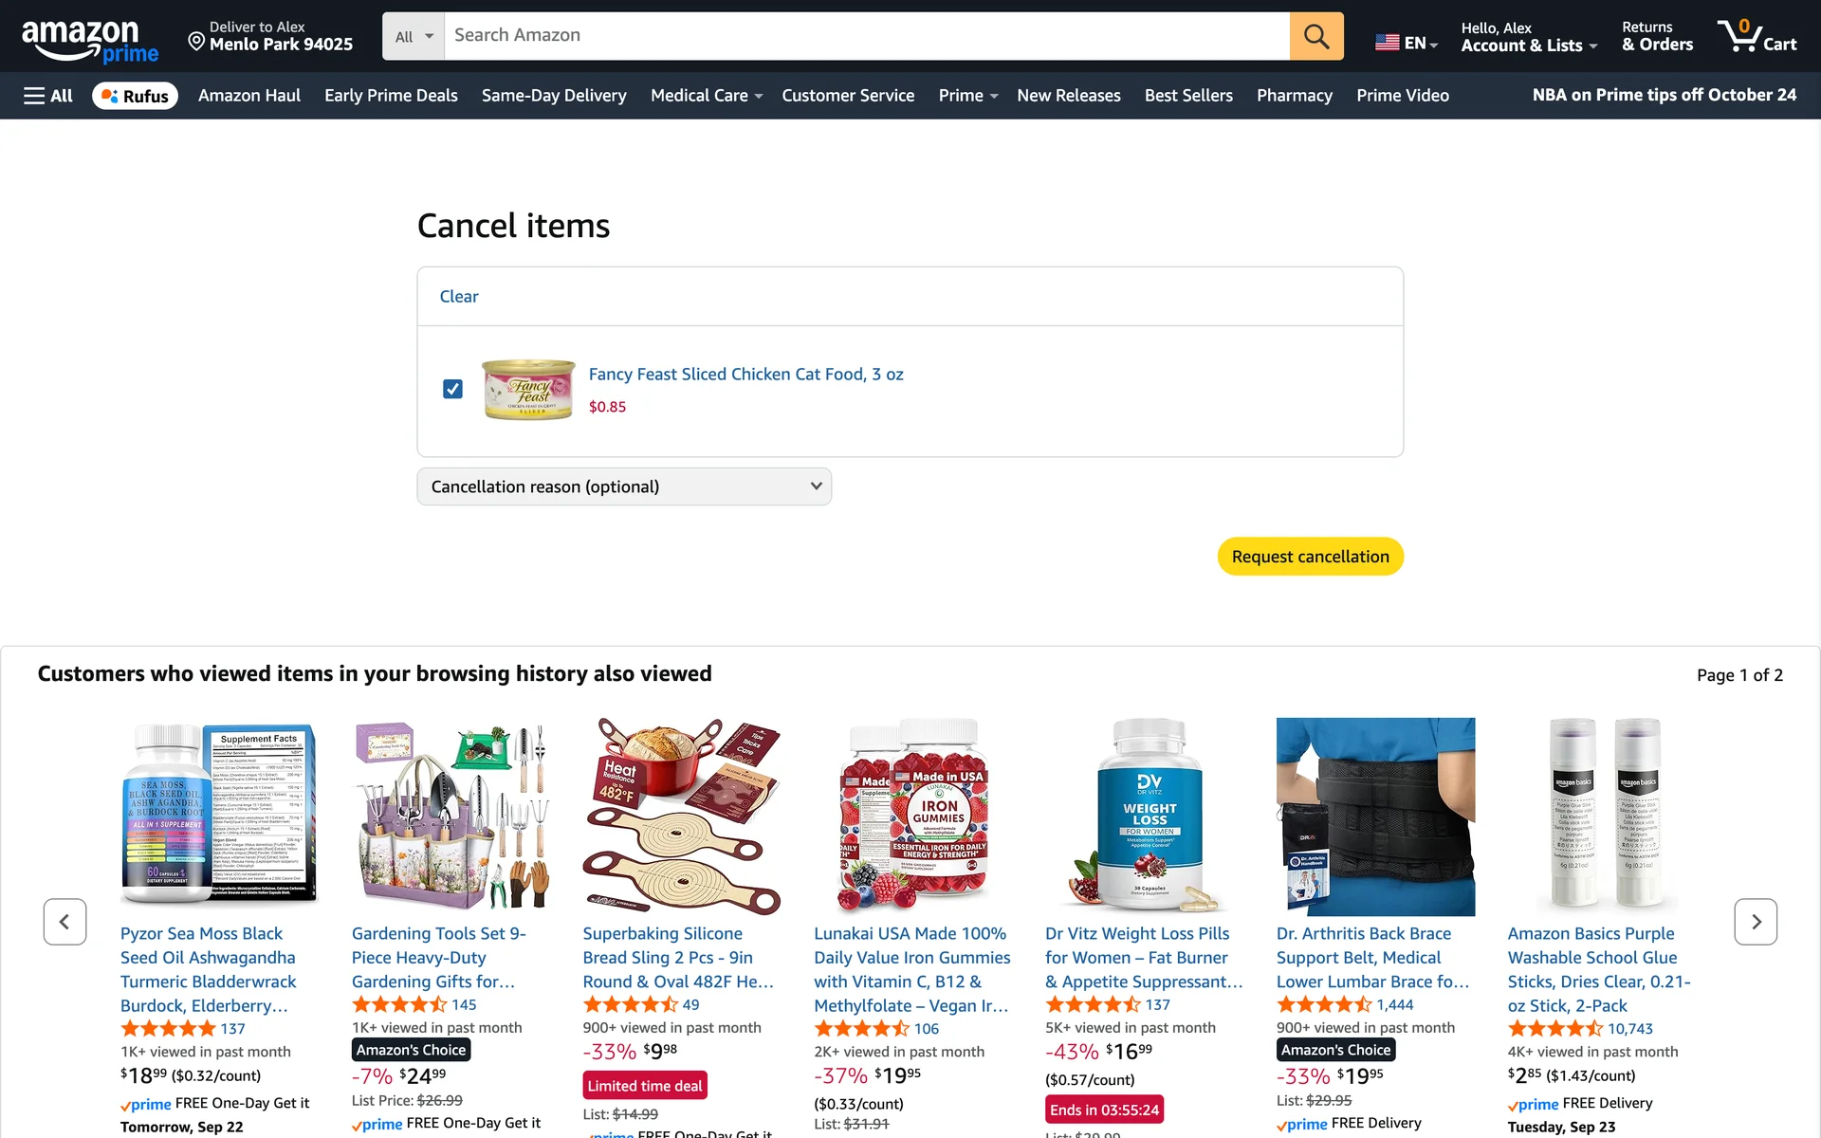The width and height of the screenshot is (1821, 1138).
Task: Uncheck the Fancy Feast item checkbox
Action: click(x=452, y=389)
